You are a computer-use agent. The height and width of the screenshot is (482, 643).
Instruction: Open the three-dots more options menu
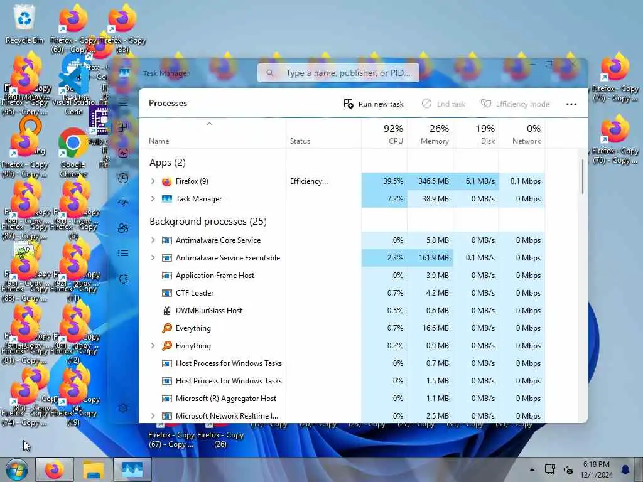pyautogui.click(x=571, y=104)
